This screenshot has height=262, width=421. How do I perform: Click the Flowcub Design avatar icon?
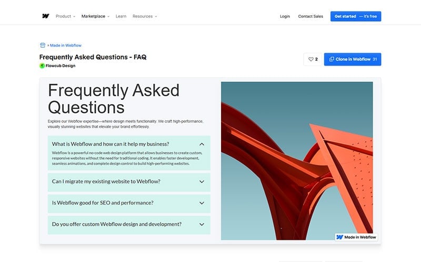(42, 66)
